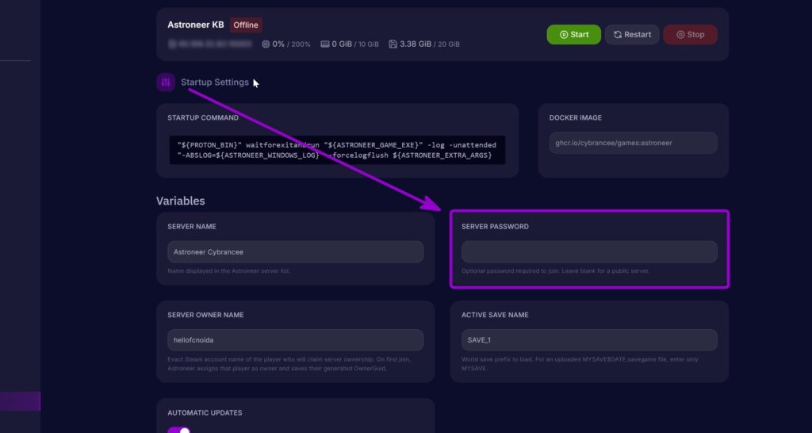The image size is (812, 433).
Task: Toggle the Automatic Updates switch
Action: 178,430
